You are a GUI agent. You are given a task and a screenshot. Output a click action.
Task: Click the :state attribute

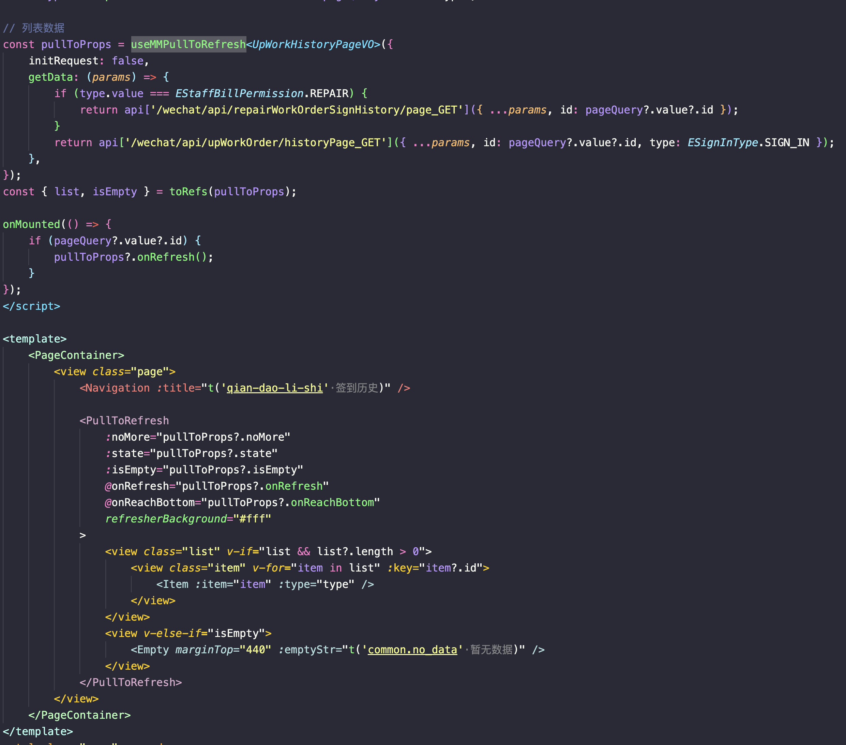coord(124,453)
